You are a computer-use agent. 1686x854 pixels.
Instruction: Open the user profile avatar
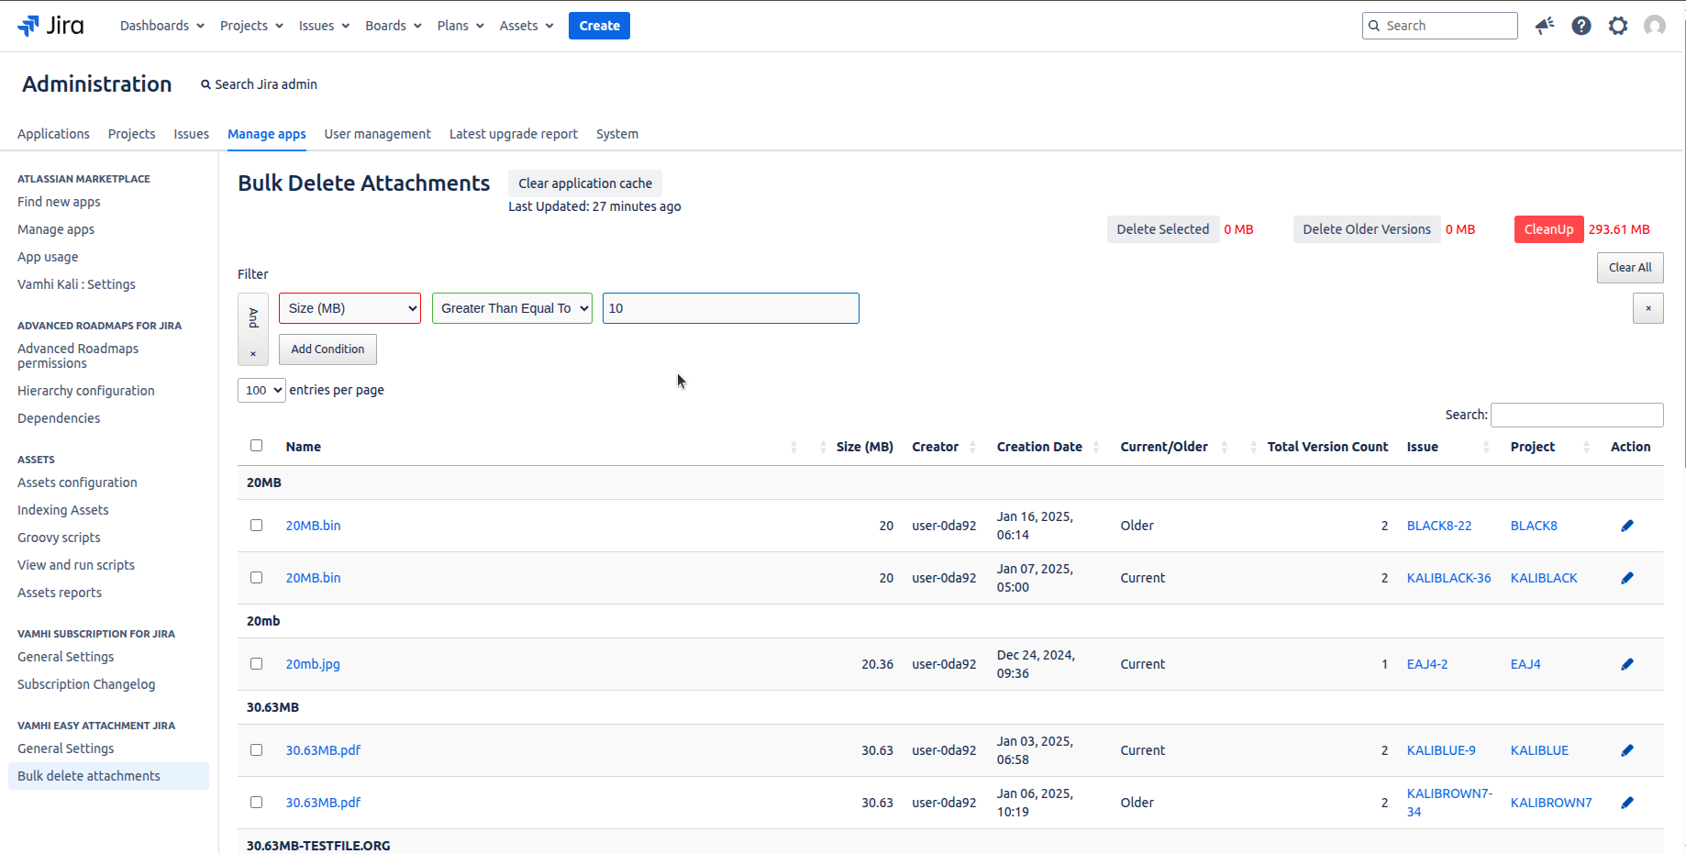[x=1655, y=26]
